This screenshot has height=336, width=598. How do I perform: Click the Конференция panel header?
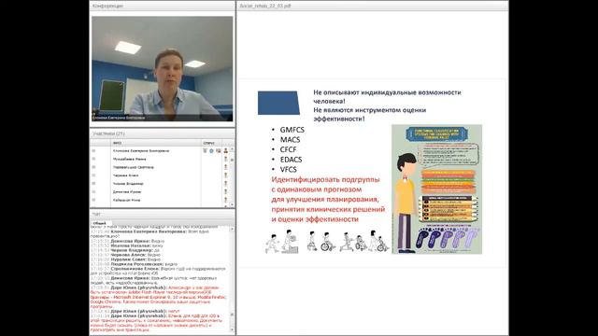pos(162,6)
